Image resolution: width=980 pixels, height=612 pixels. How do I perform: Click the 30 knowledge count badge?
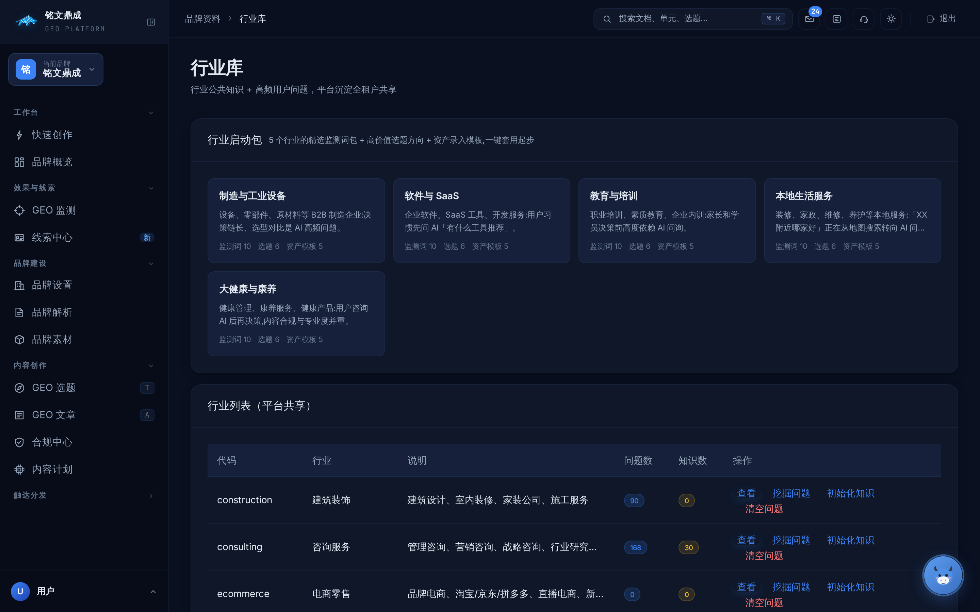[688, 548]
